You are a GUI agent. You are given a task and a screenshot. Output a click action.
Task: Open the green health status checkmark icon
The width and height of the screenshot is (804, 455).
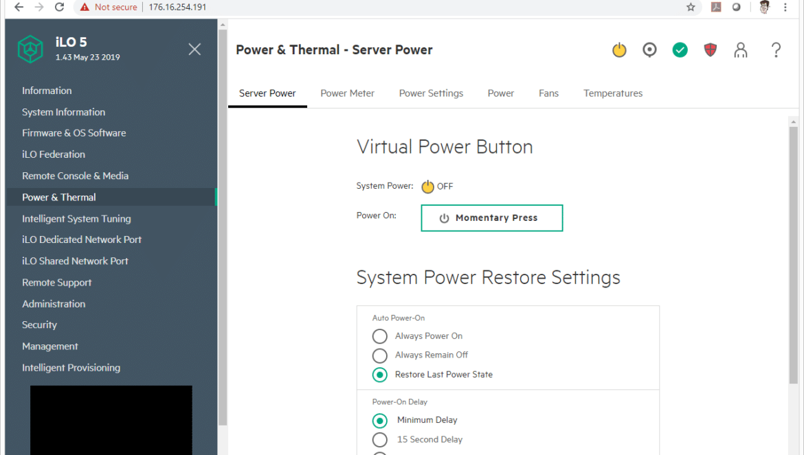(680, 49)
